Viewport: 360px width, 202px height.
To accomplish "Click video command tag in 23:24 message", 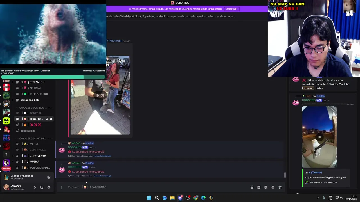I will [89, 143].
